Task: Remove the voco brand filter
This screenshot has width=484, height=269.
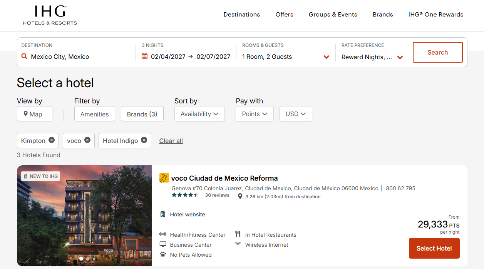Action: (87, 140)
